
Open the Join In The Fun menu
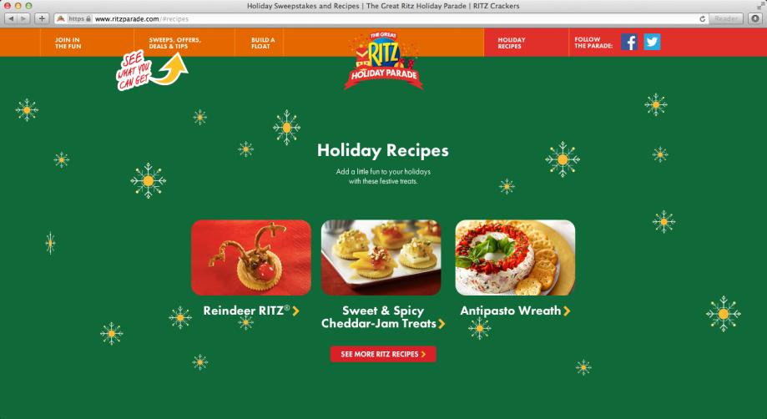(68, 43)
